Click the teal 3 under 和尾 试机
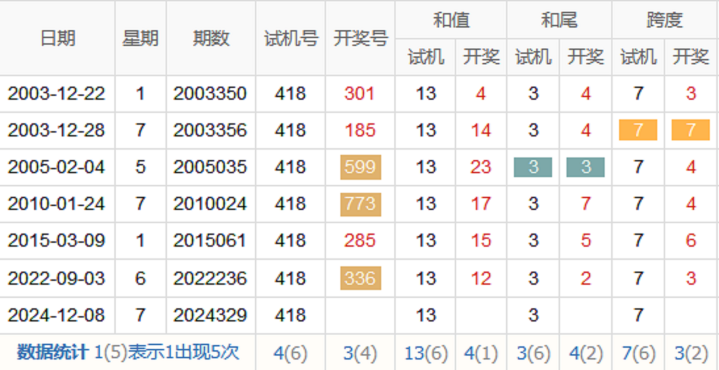Viewport: 719px width, 370px height. tap(533, 167)
